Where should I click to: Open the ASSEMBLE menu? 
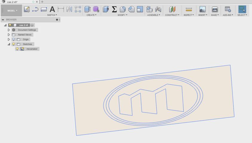tap(153, 15)
